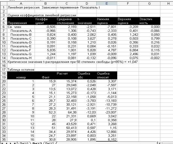173x144 pixels.
Task: Select row 6 header
Action: click(x=4, y=27)
